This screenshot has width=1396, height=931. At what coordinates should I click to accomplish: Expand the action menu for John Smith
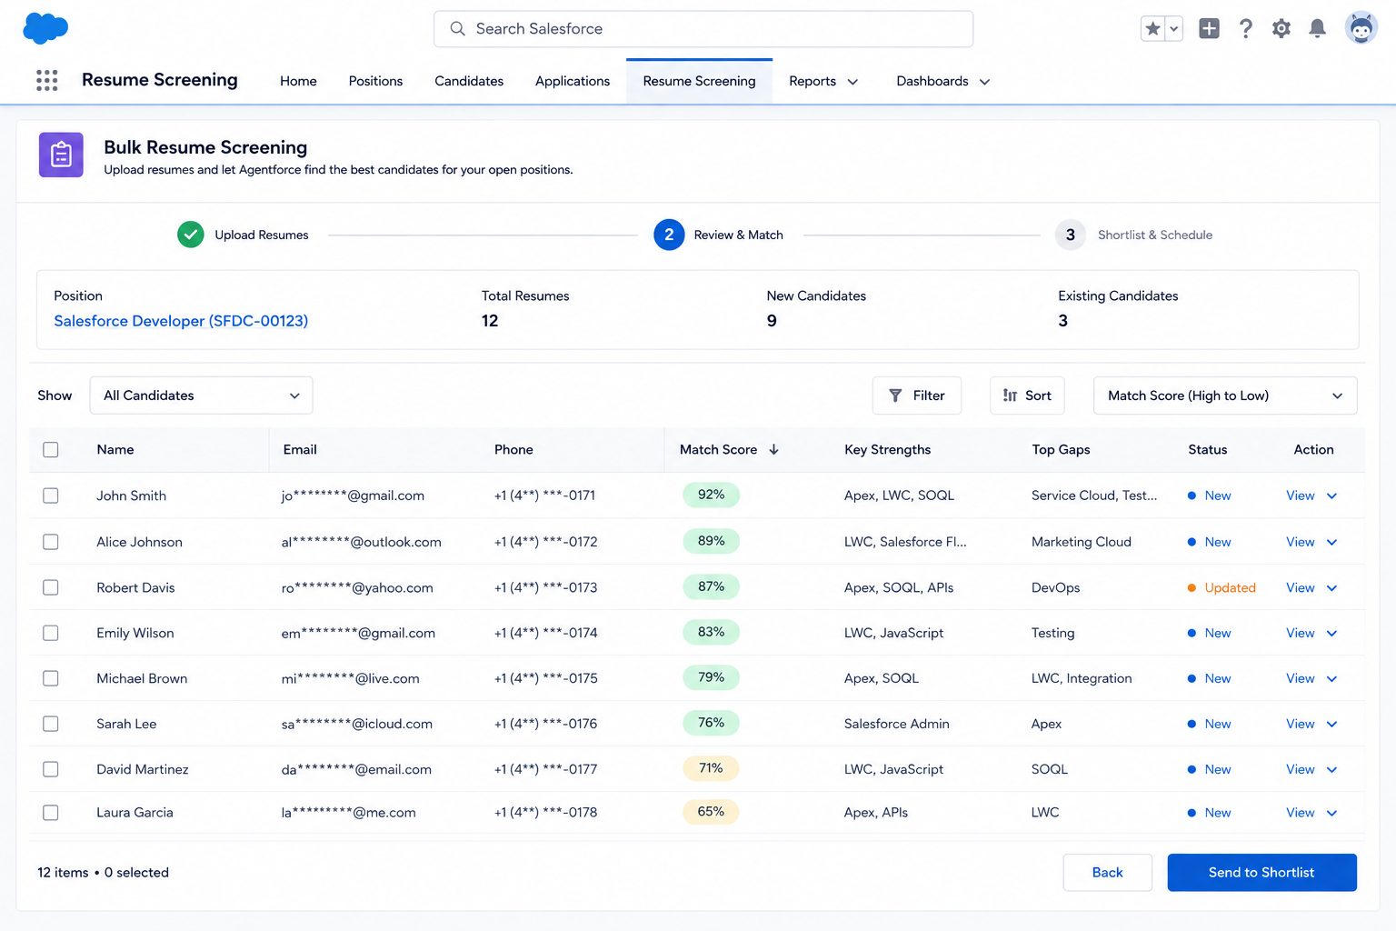point(1332,496)
